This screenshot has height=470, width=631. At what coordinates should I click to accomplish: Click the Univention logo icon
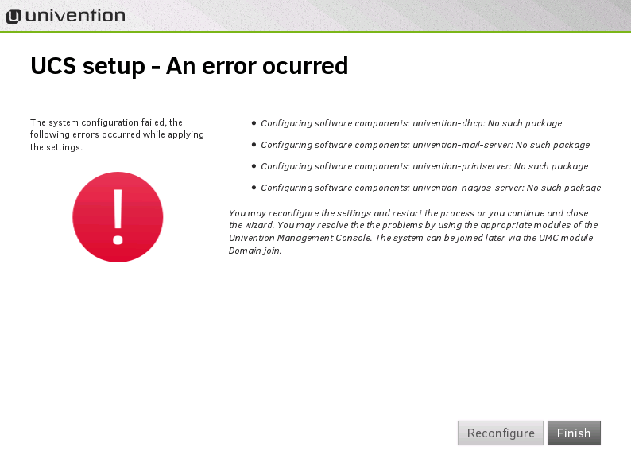click(x=14, y=16)
